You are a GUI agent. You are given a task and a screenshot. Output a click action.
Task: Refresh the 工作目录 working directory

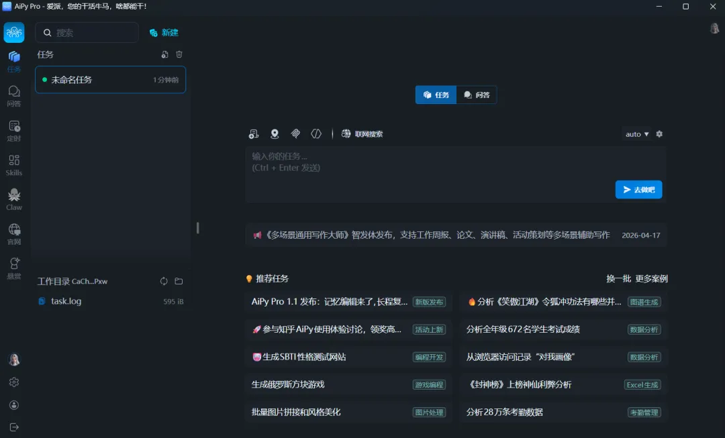(x=164, y=281)
